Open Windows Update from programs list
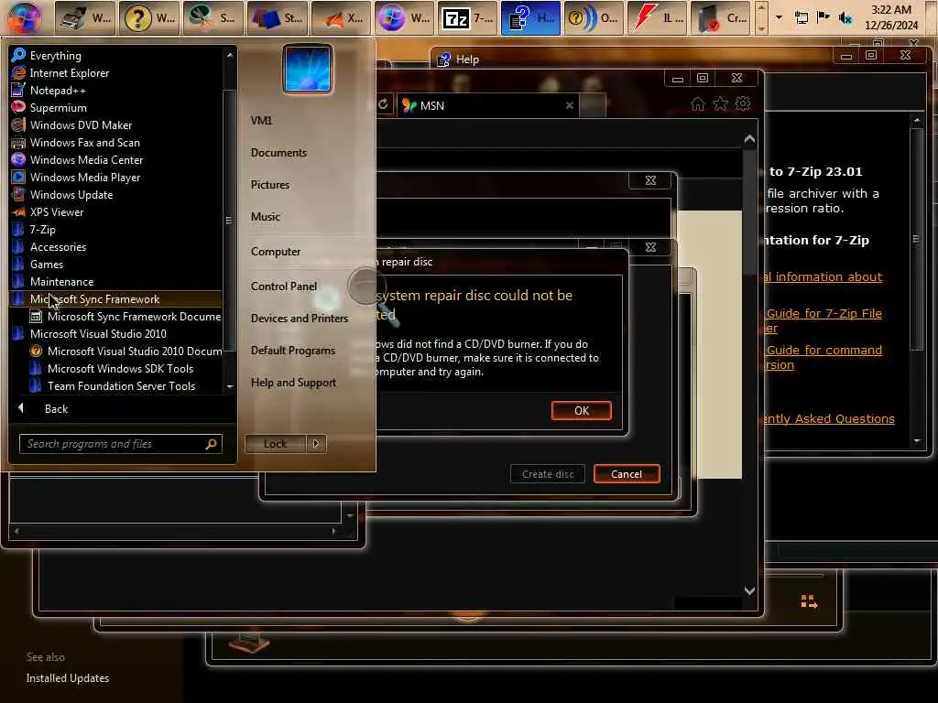 tap(71, 194)
